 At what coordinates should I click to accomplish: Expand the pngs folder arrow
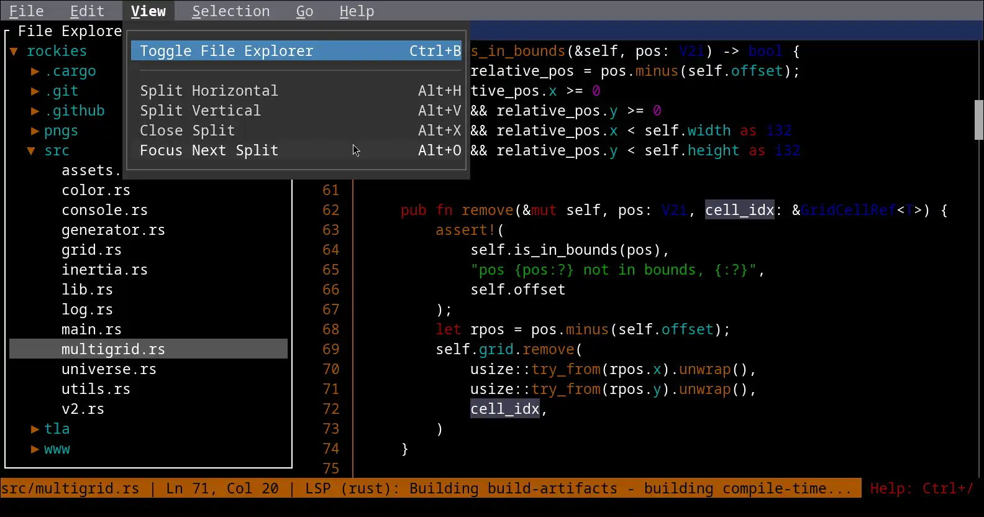[35, 131]
